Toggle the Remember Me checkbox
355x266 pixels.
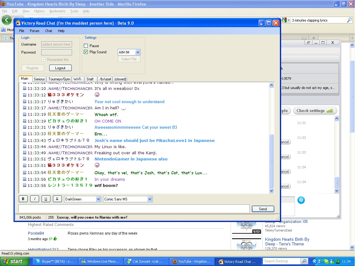tap(43, 60)
